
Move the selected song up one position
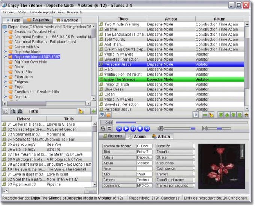point(227,115)
